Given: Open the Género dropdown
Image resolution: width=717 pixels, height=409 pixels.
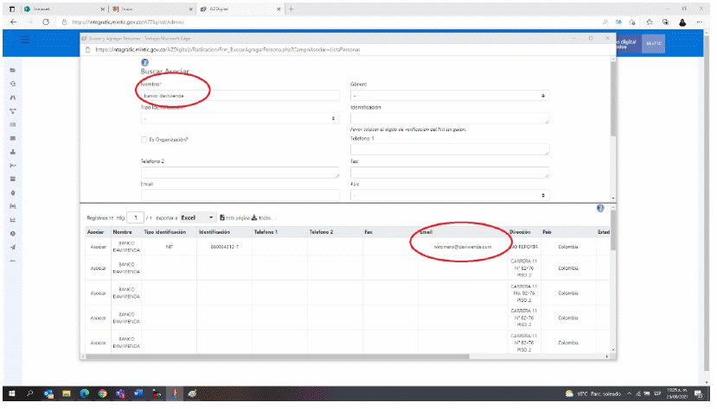Looking at the screenshot, I should coord(450,95).
